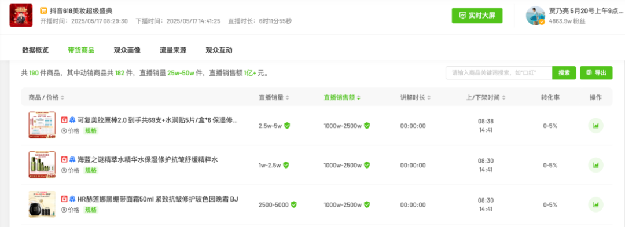
Task: Select the 带货商品 tab
Action: click(x=81, y=50)
